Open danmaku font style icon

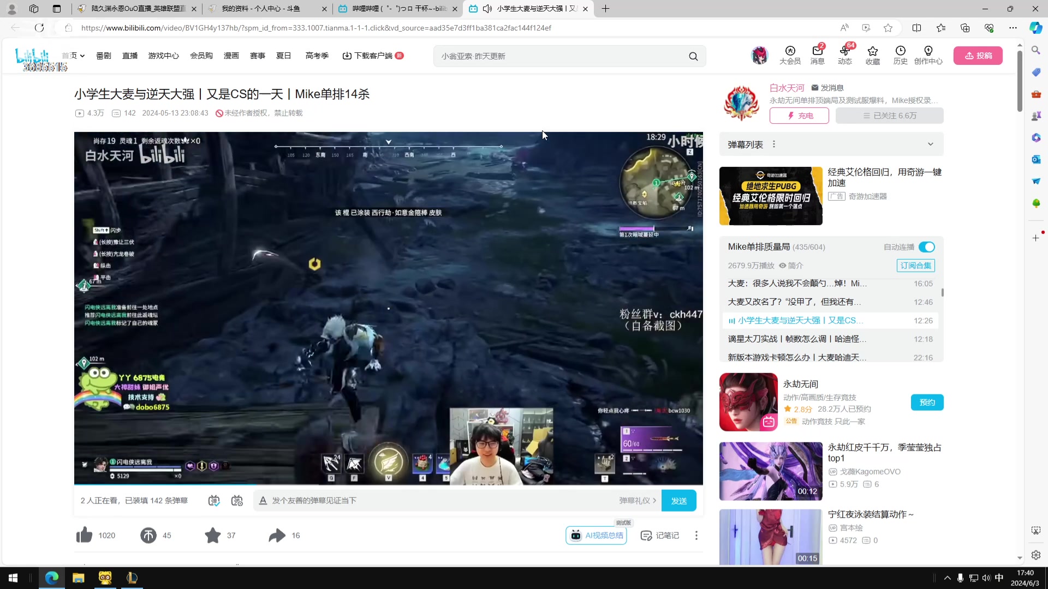click(x=263, y=501)
